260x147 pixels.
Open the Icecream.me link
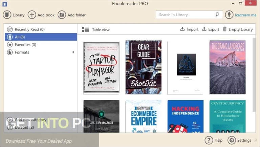[245, 15]
